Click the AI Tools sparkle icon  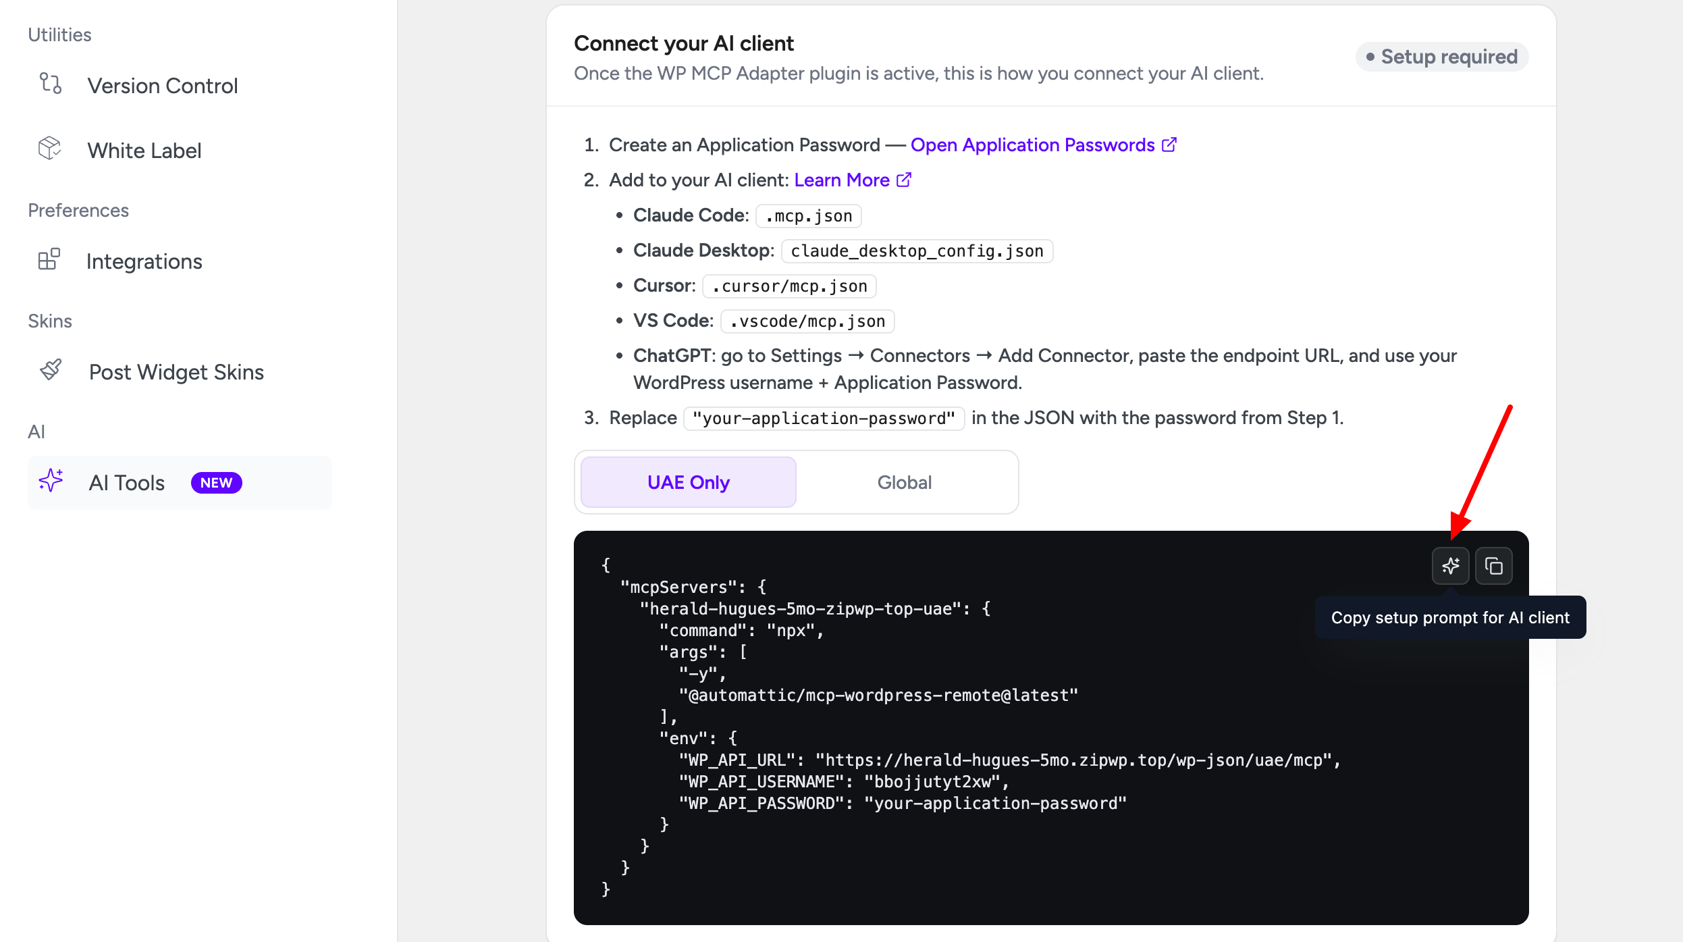coord(51,481)
